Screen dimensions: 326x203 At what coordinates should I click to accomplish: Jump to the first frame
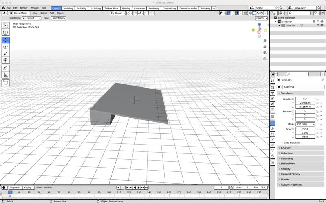(127, 188)
